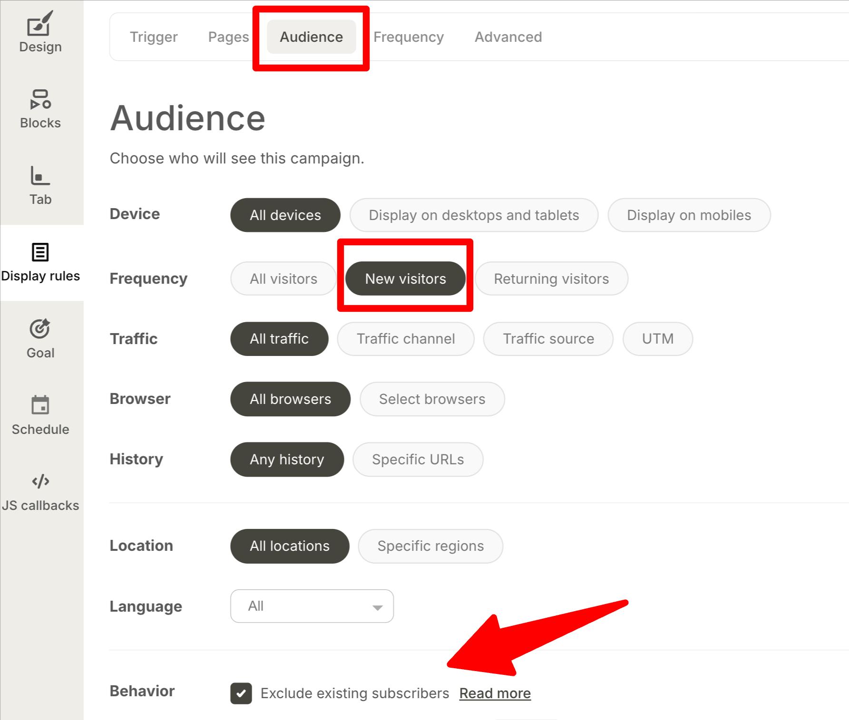The image size is (849, 720).
Task: Select the Traffic channel button
Action: point(406,339)
